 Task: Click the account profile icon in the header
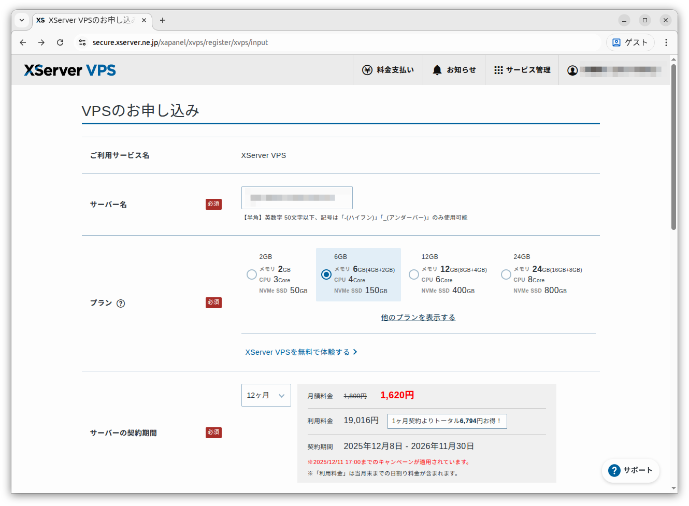[x=572, y=69]
